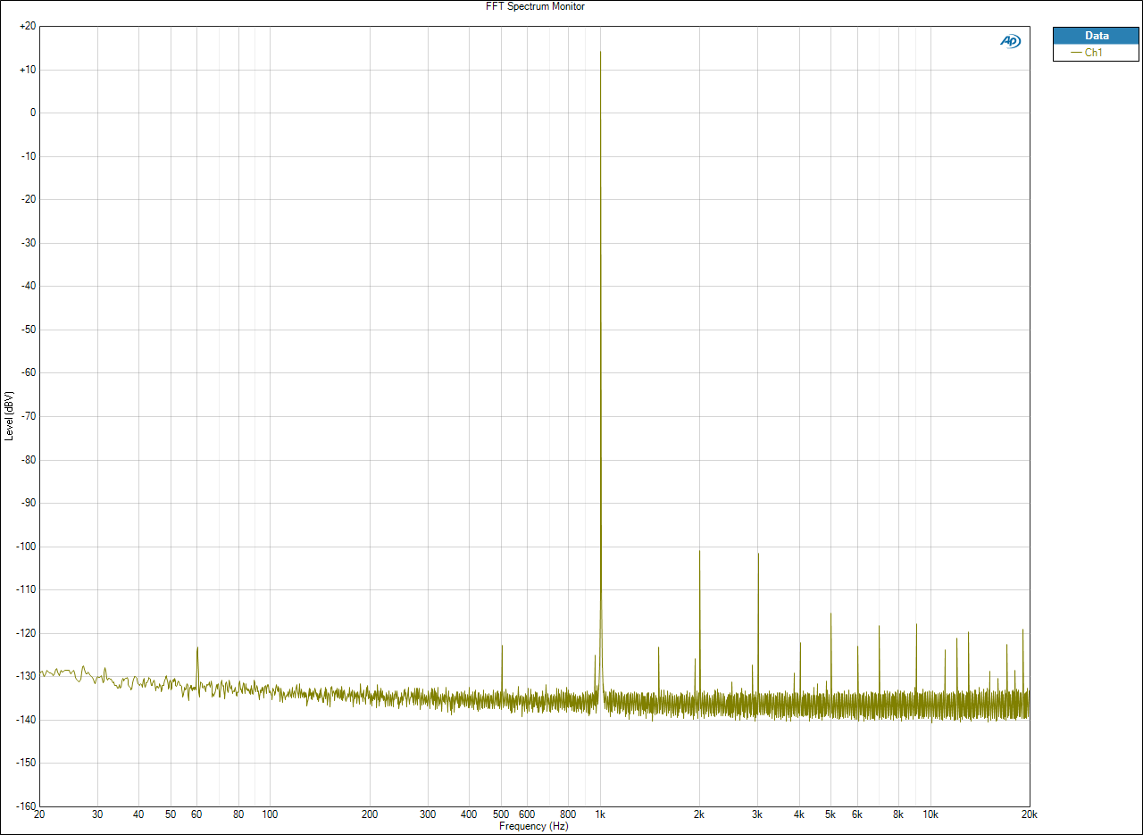Viewport: 1143px width, 835px height.
Task: Click the 1k frequency axis tick label
Action: 600,814
